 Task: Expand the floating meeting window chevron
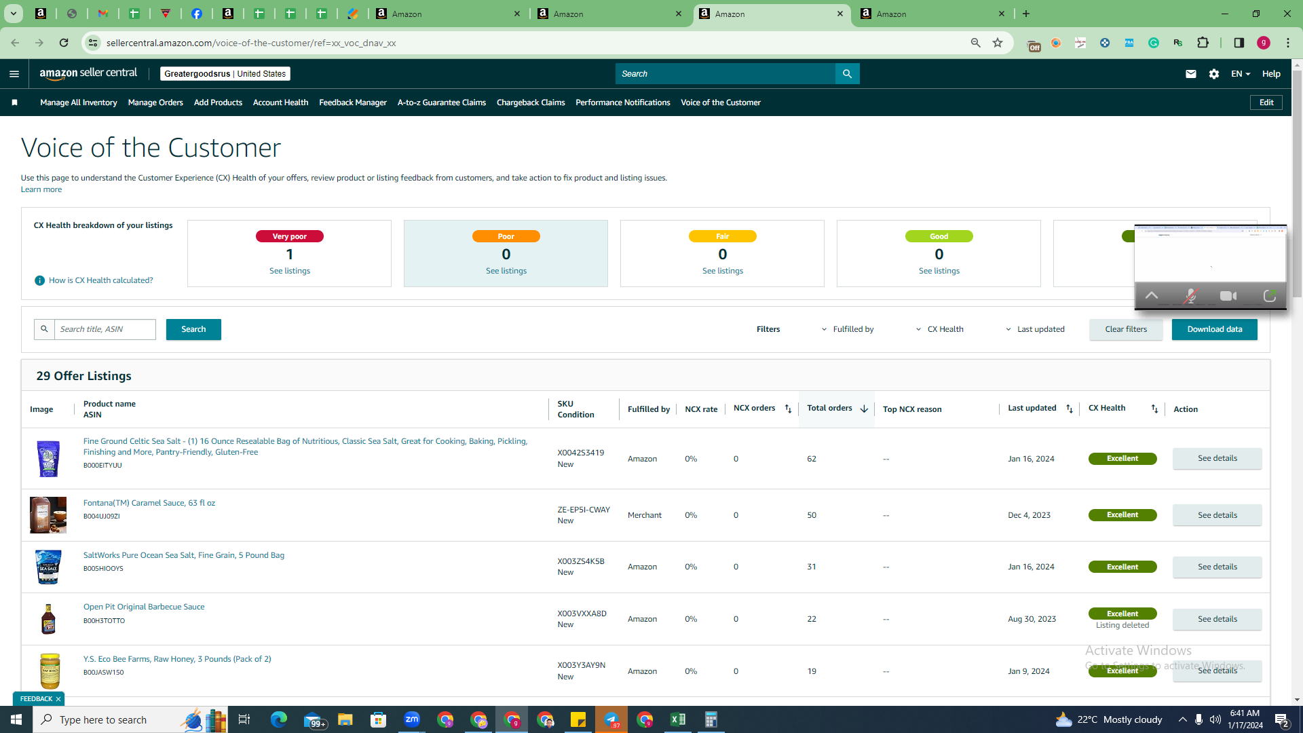[x=1152, y=296]
